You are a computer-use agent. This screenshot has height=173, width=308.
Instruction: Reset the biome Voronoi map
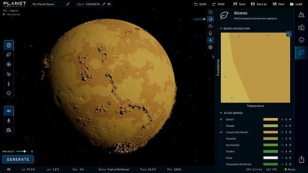[x=289, y=34]
